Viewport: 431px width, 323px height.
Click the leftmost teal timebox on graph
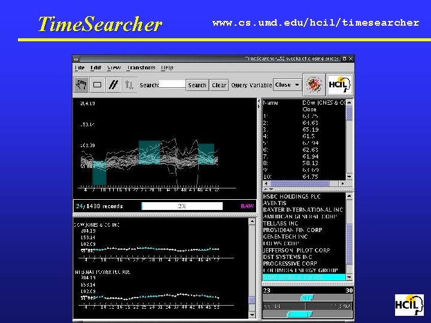pyautogui.click(x=99, y=173)
